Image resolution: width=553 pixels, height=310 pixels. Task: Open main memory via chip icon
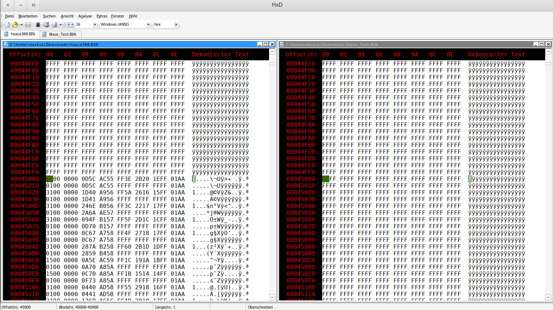coord(38,25)
